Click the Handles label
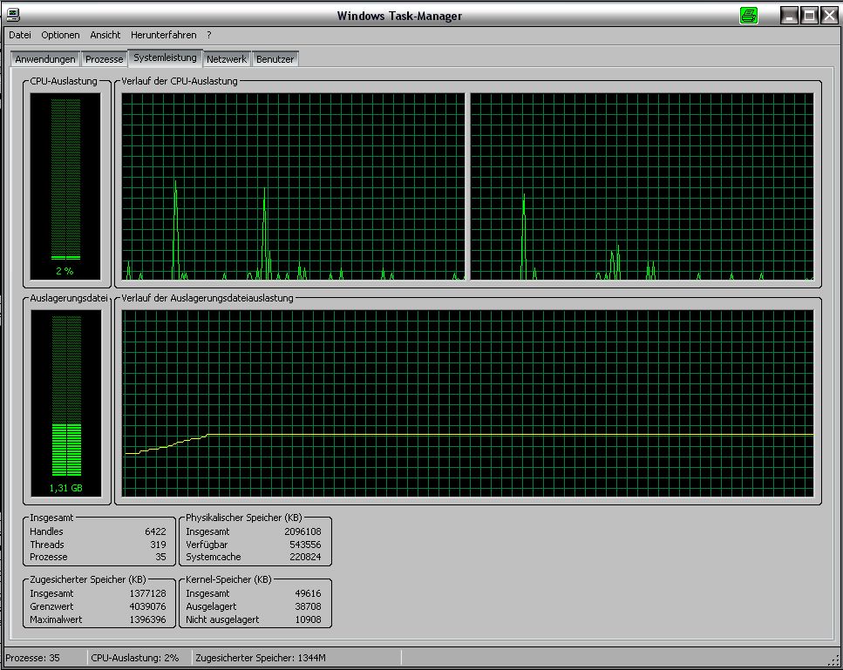The image size is (843, 670). pos(46,531)
